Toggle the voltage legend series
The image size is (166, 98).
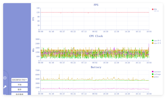[156, 74]
